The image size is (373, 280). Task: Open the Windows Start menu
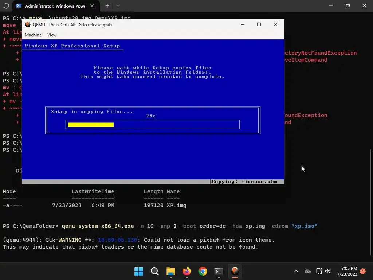click(139, 271)
